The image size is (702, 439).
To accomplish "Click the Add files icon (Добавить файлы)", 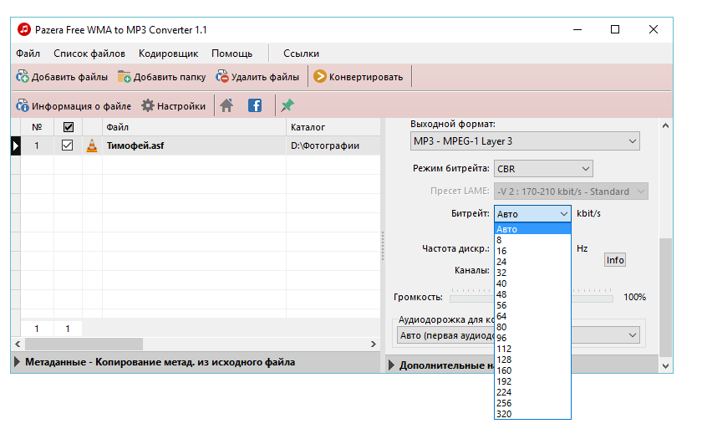I will (23, 77).
